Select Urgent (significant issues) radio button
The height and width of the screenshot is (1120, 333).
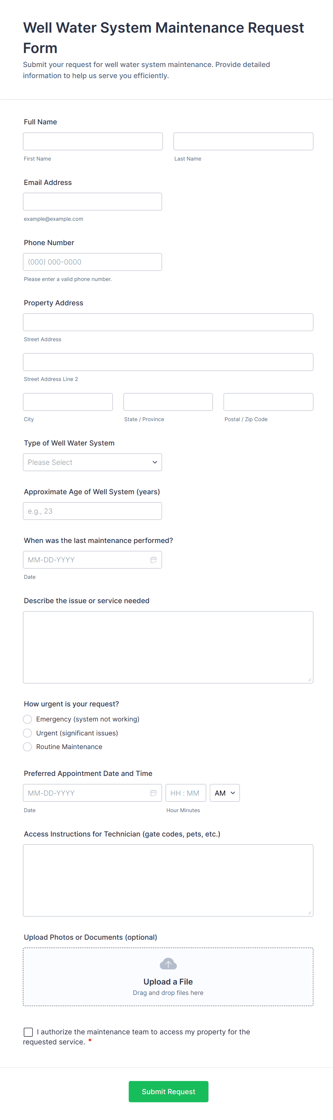coord(27,733)
